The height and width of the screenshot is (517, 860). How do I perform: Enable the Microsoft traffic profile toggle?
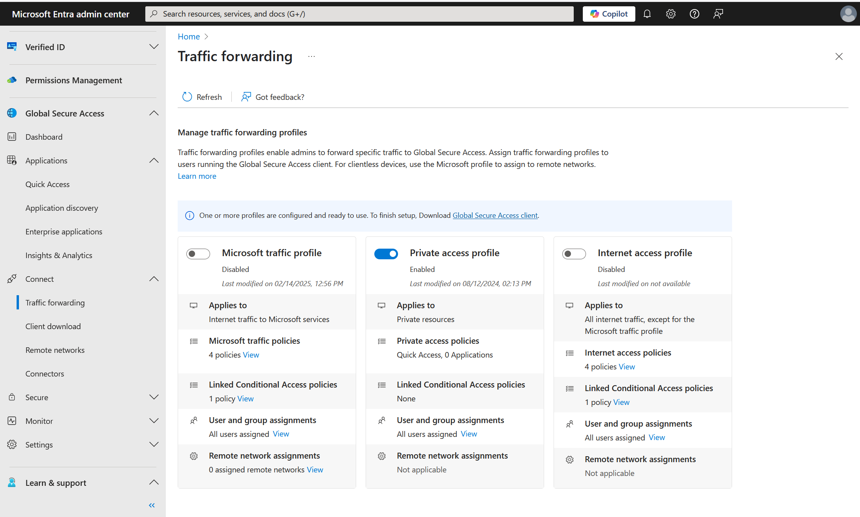(x=198, y=254)
